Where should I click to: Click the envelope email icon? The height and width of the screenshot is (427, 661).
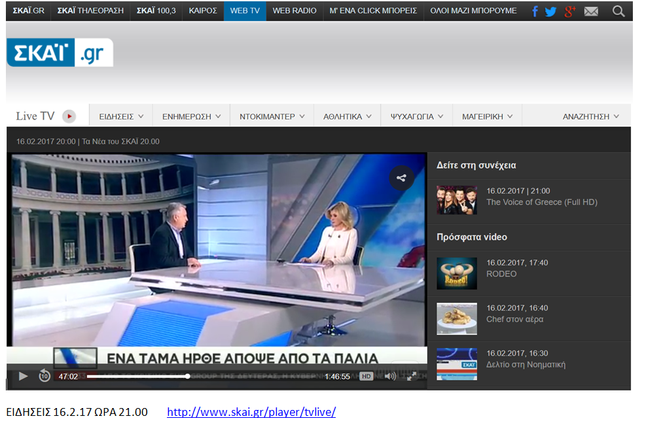point(591,11)
